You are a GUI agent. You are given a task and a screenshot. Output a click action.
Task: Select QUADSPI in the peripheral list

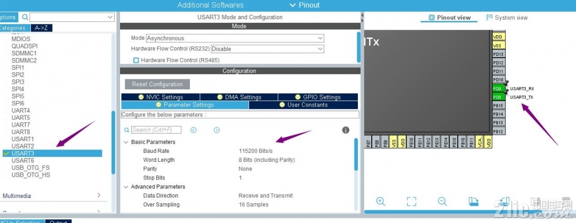(25, 46)
